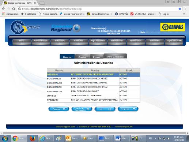Click the browser reload icon
Screen dimensions: 189x142
point(14,9)
